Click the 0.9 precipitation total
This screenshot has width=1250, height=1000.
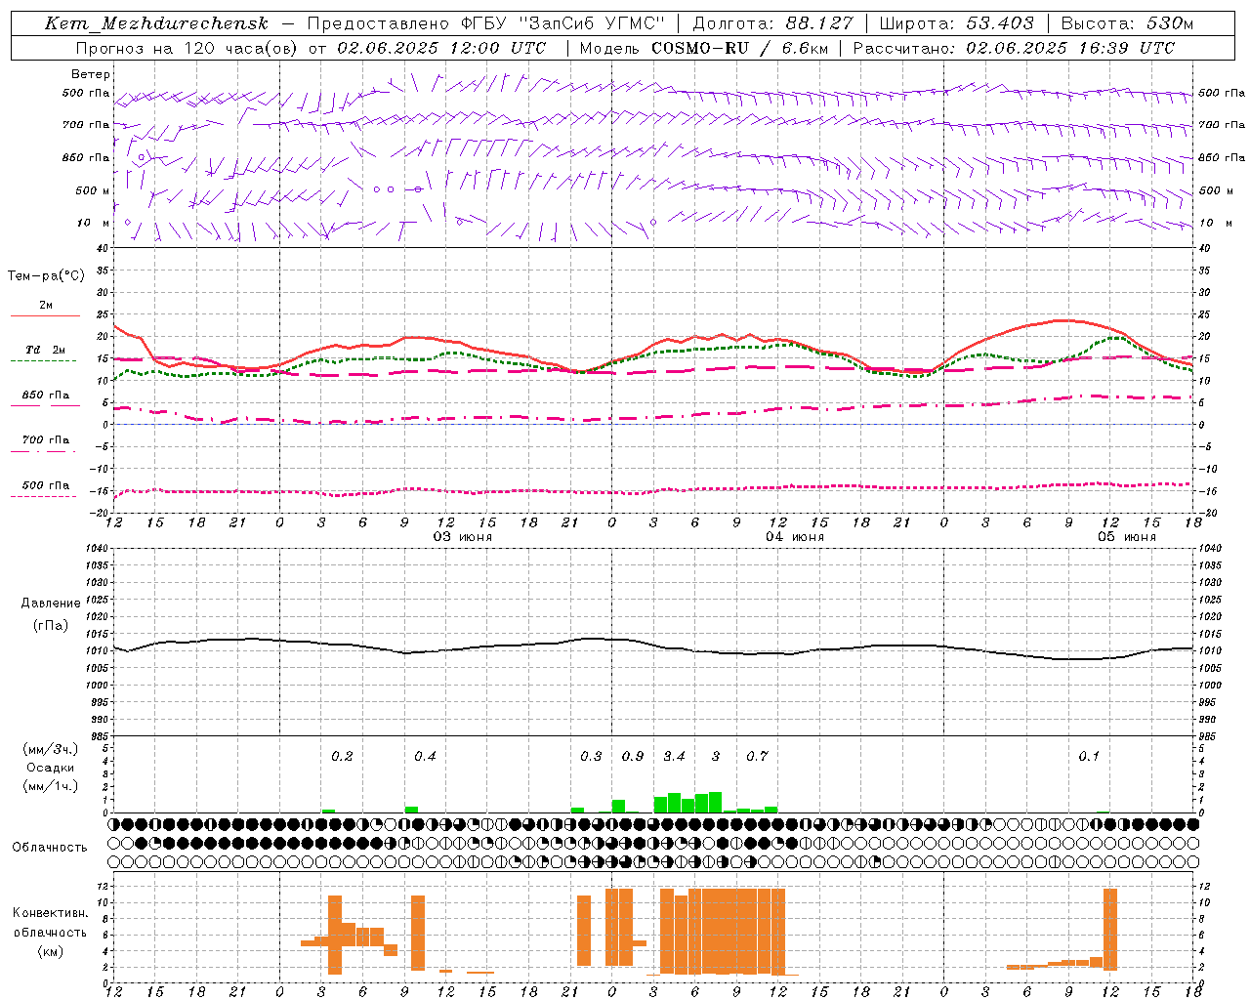coord(633,756)
